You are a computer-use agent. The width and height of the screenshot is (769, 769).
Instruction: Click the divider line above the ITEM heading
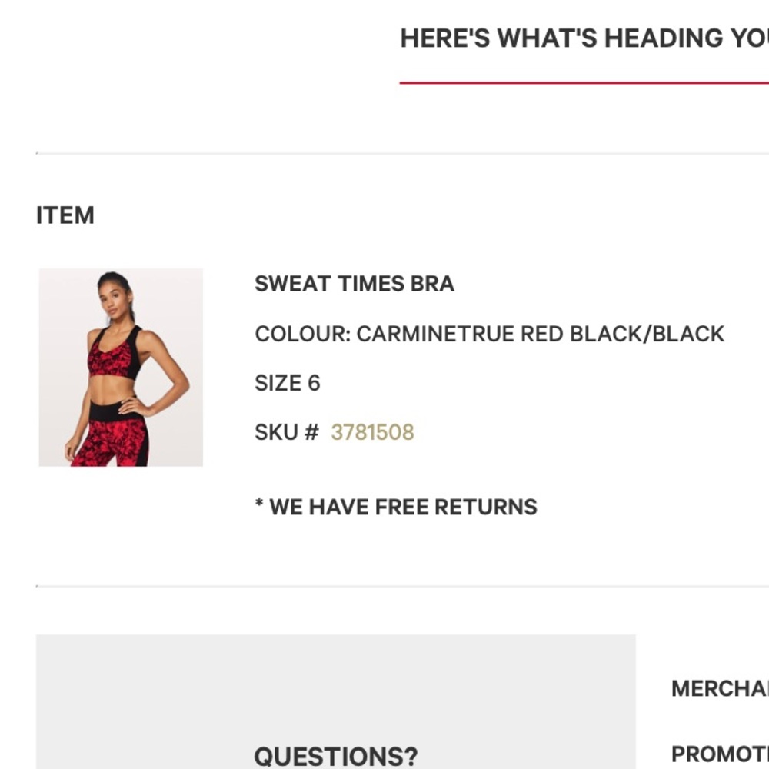[384, 154]
